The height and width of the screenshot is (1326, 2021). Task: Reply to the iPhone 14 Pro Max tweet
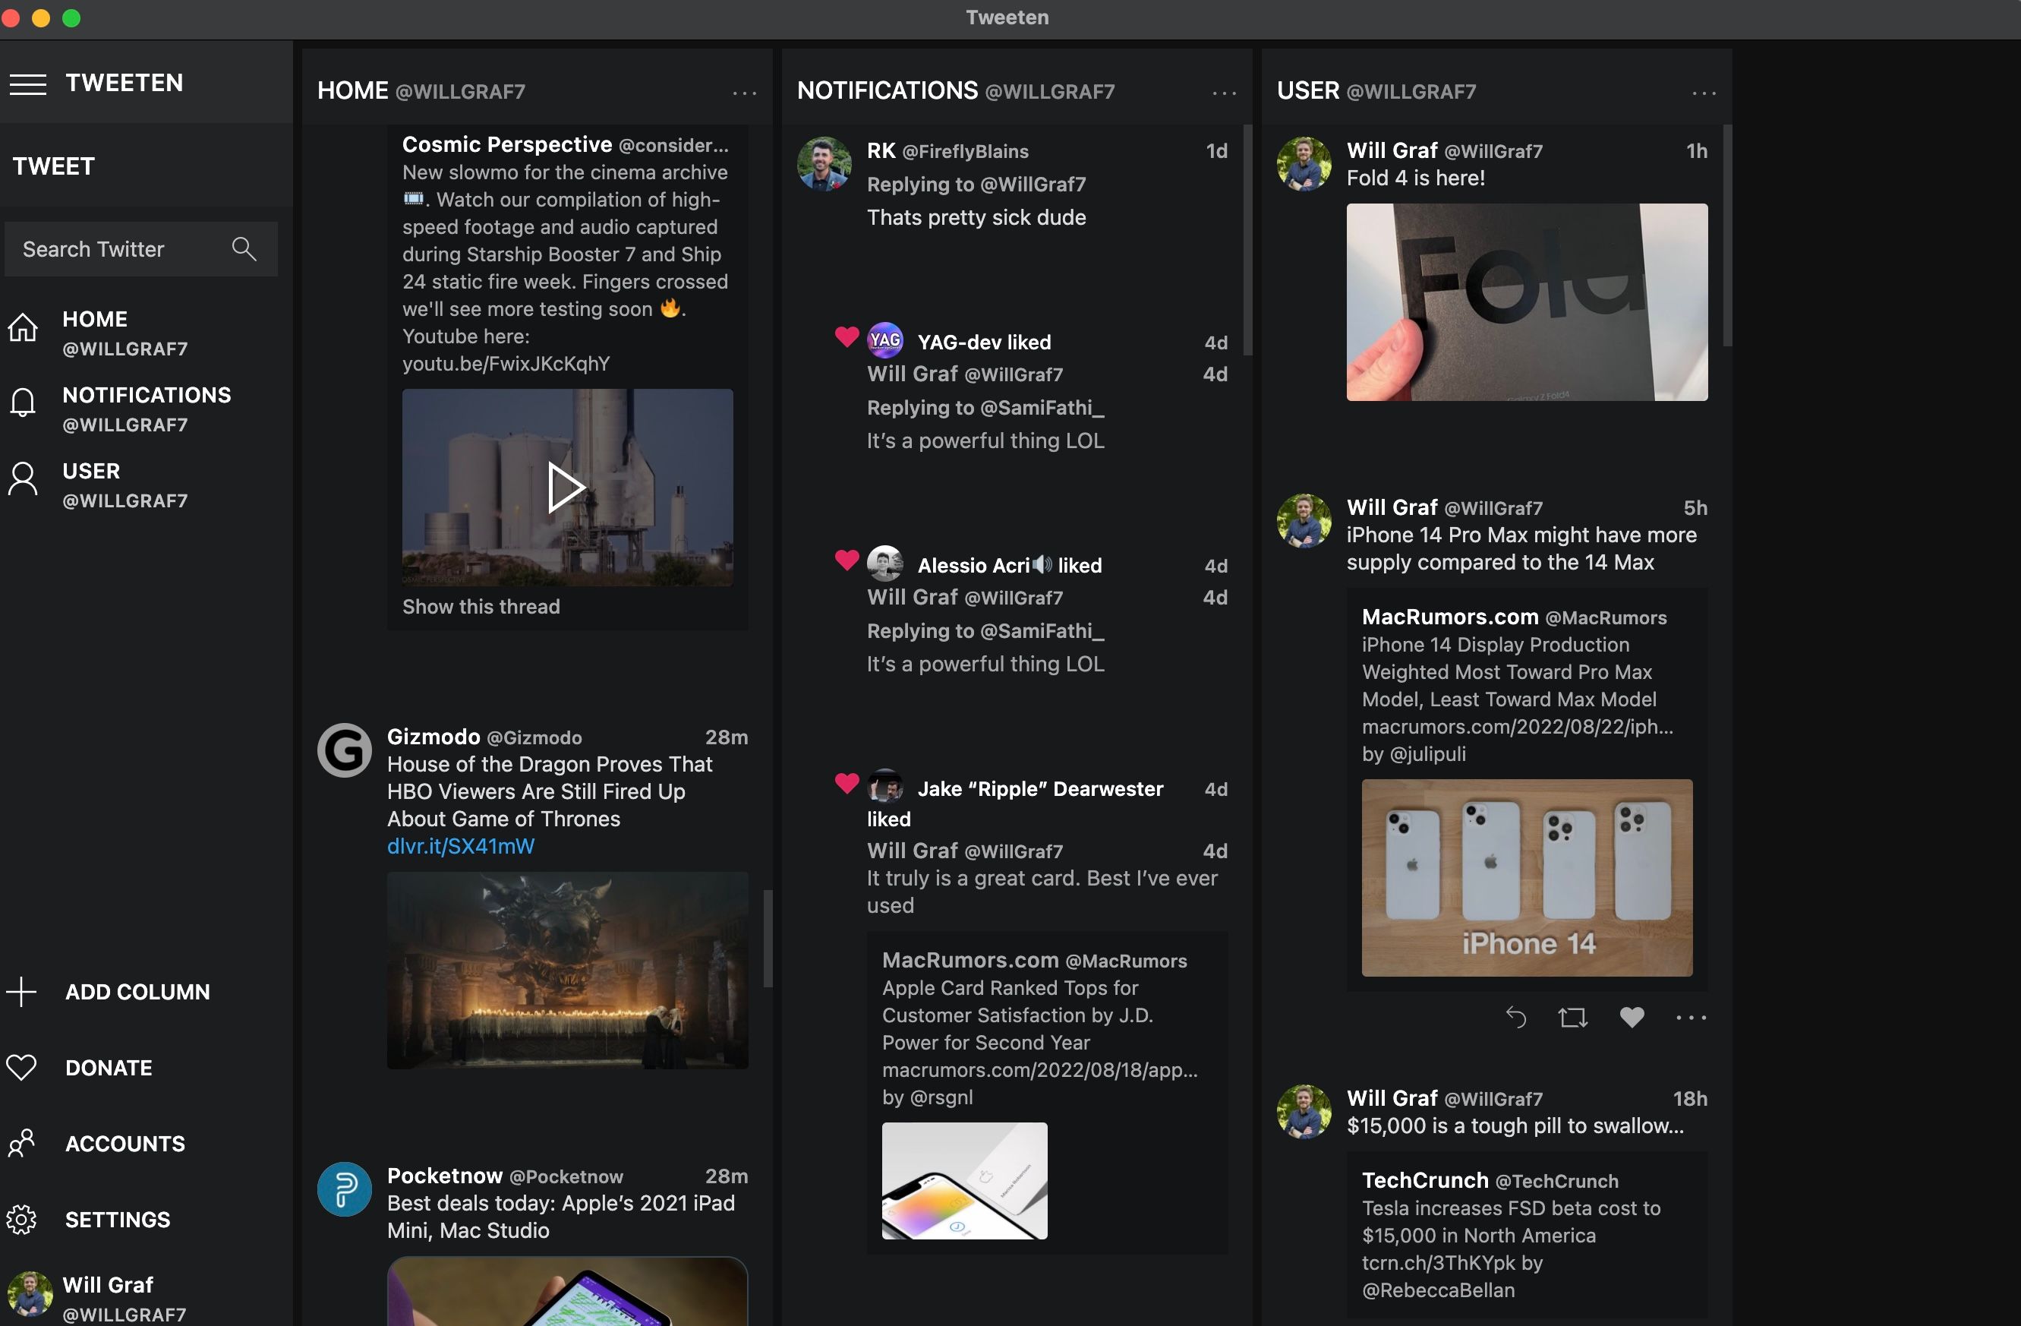(1515, 1017)
